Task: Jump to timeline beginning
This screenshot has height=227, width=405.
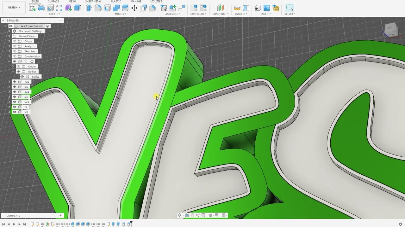Action: [3, 224]
